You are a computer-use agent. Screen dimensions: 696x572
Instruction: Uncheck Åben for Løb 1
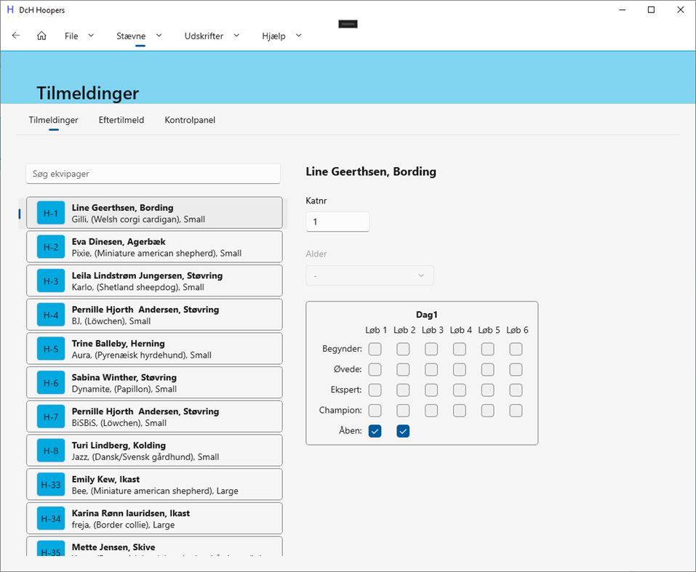[x=375, y=431]
